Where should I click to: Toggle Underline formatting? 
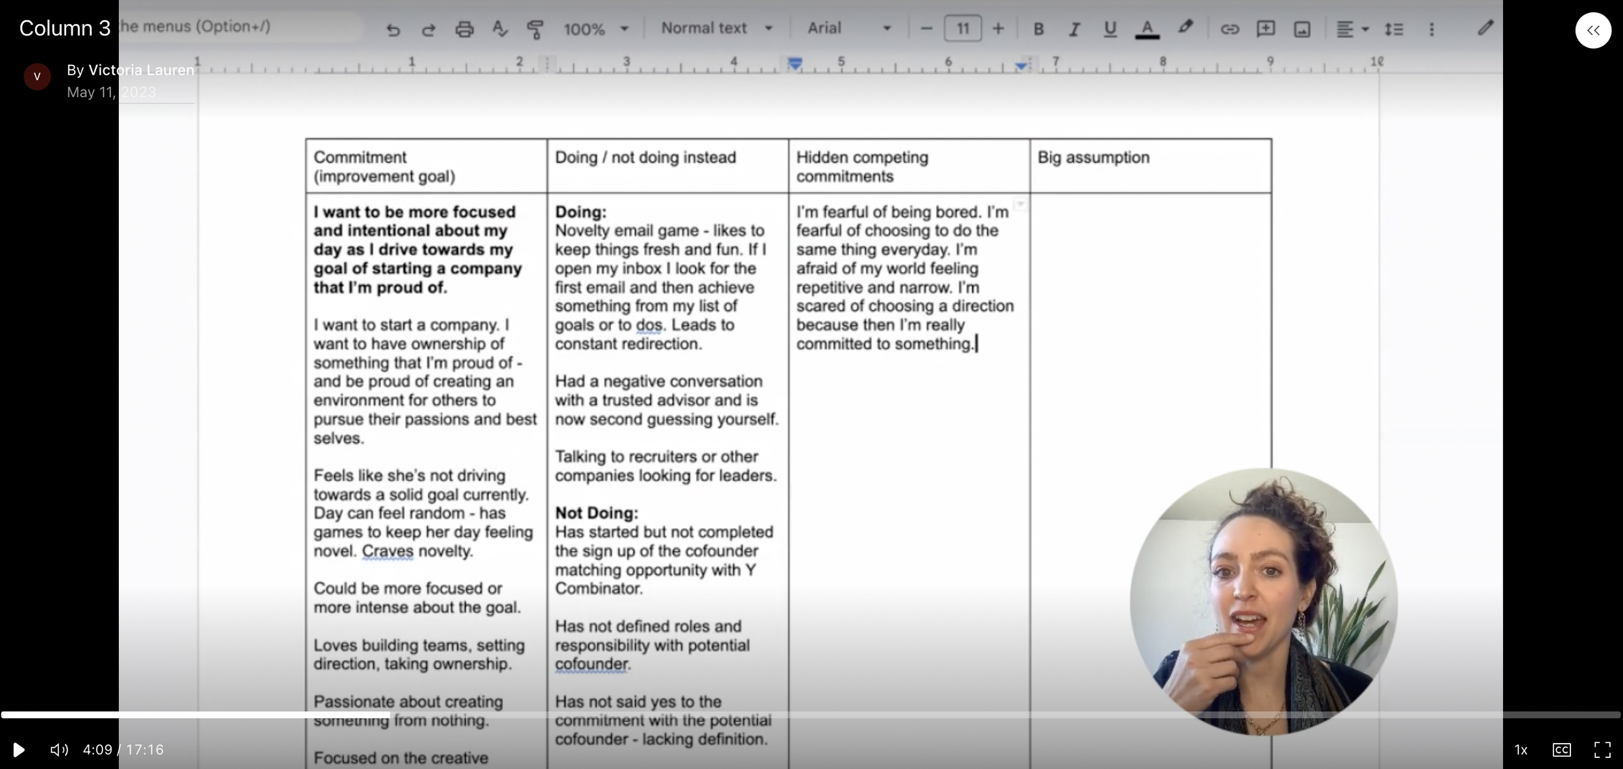(1110, 29)
